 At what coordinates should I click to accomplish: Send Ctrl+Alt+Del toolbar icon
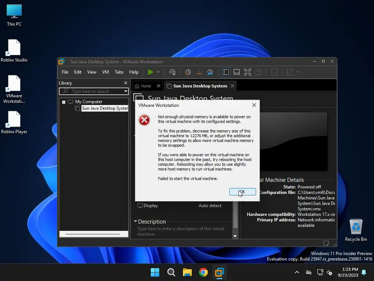[172, 72]
